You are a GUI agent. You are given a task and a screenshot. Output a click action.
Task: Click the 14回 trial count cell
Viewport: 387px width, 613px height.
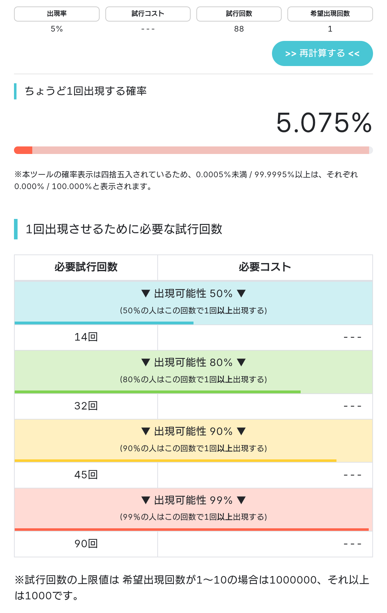(x=86, y=337)
